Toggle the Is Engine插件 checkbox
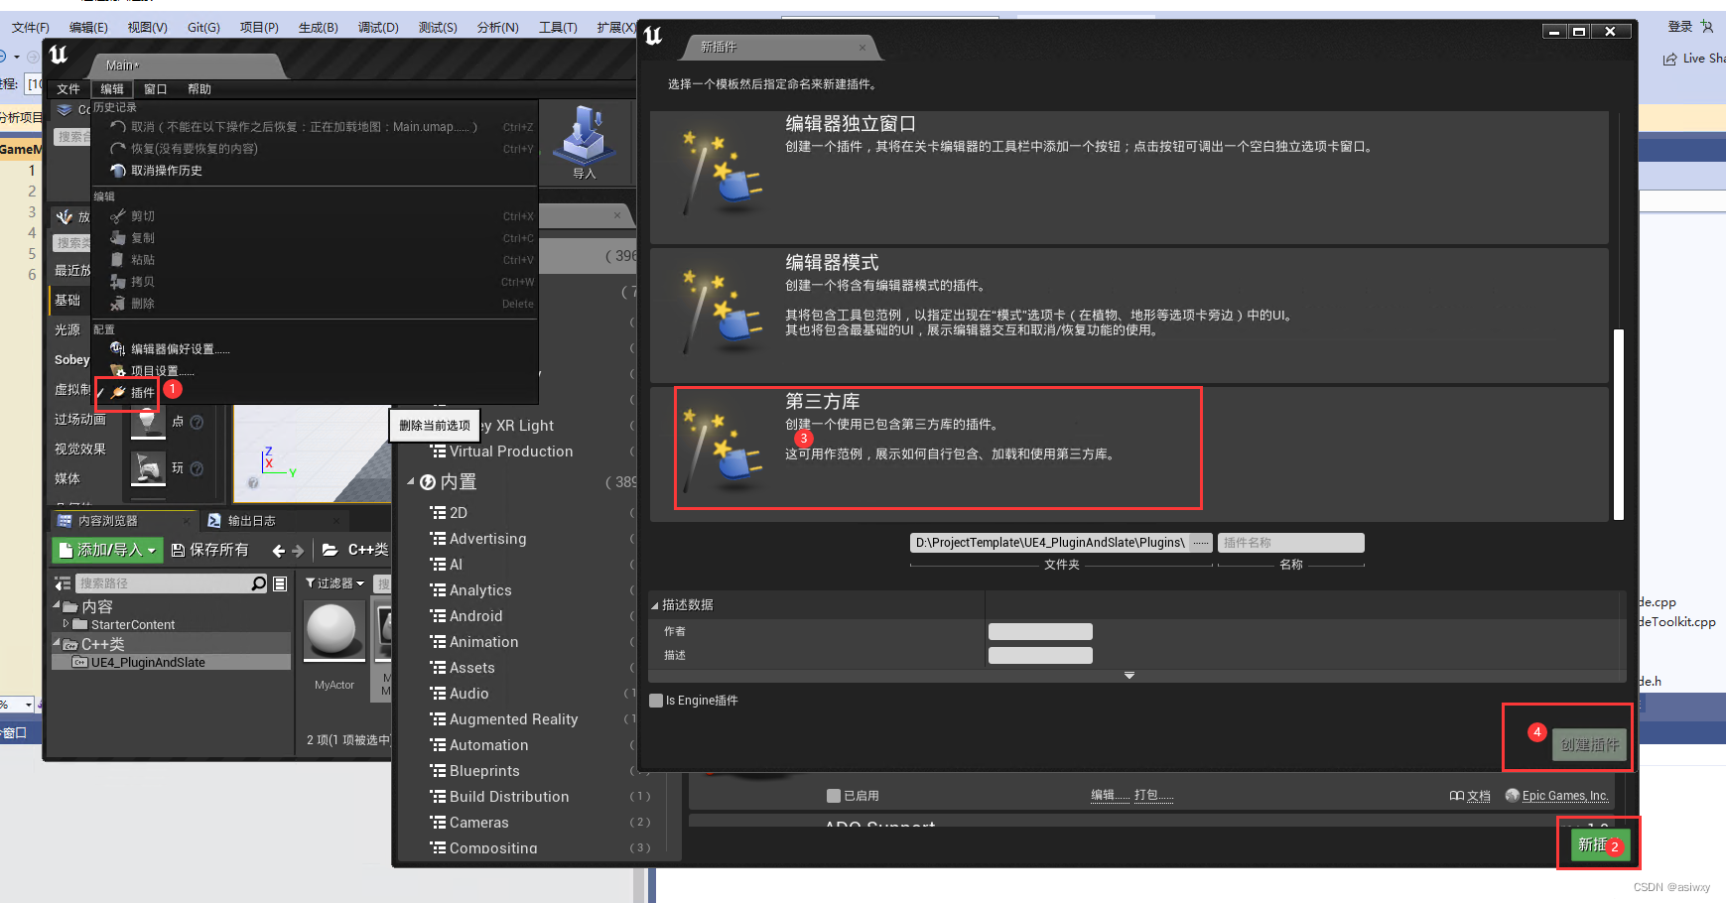Image resolution: width=1726 pixels, height=903 pixels. [x=656, y=700]
